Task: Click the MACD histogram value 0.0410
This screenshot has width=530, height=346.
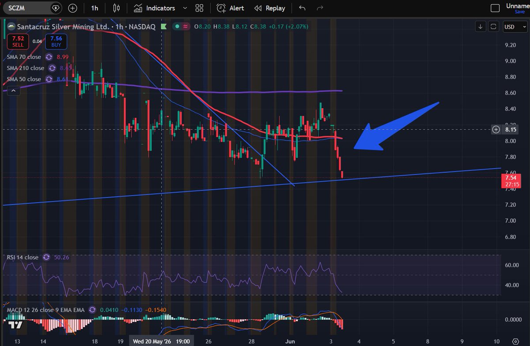Action: point(108,309)
